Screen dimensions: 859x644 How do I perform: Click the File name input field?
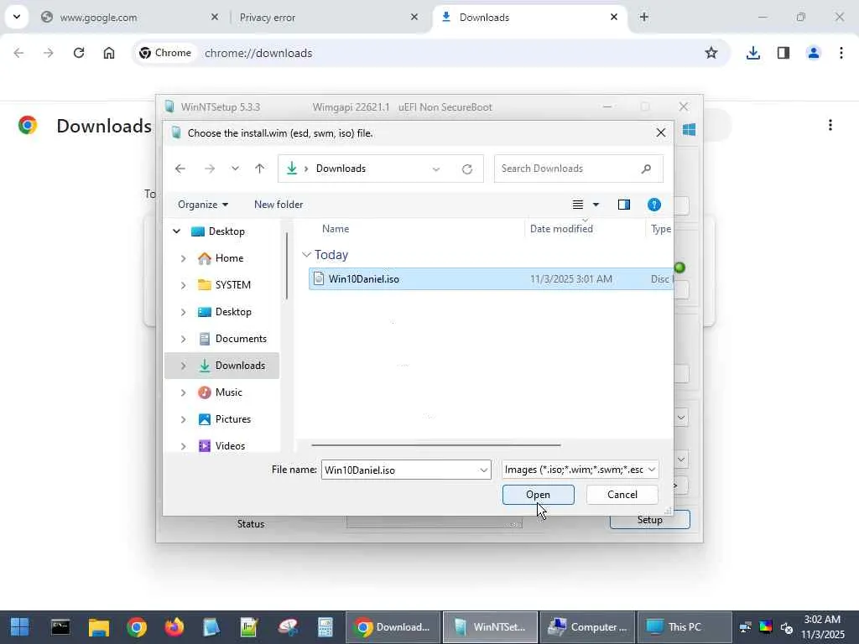(400, 470)
